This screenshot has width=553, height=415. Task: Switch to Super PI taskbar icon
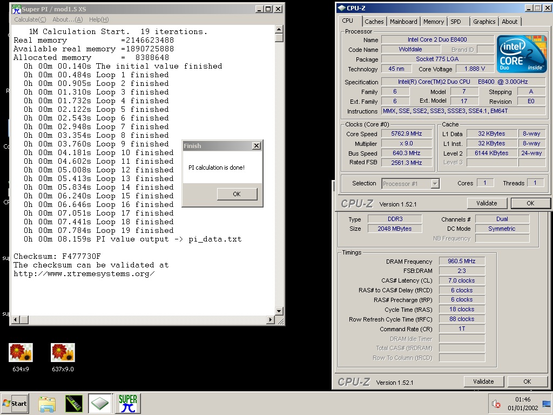[127, 403]
